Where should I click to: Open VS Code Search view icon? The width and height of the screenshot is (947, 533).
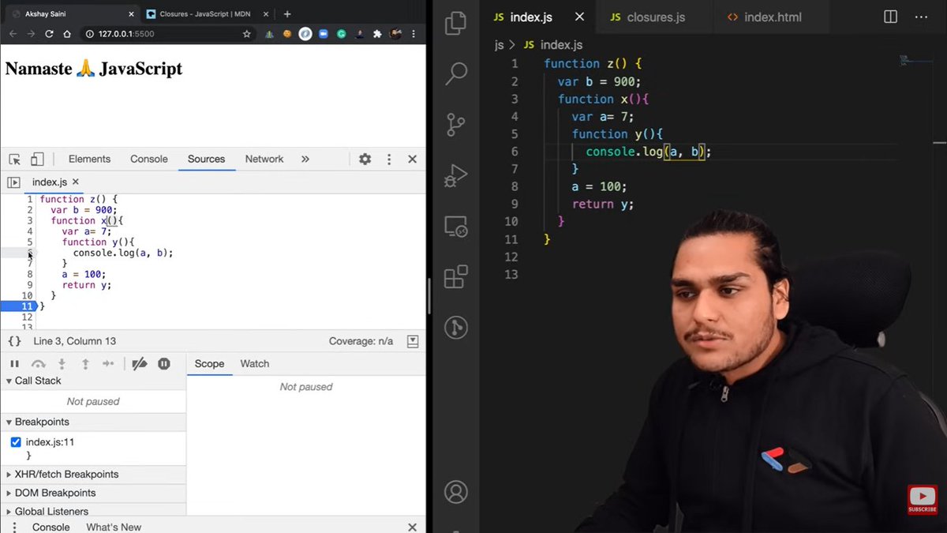(456, 73)
